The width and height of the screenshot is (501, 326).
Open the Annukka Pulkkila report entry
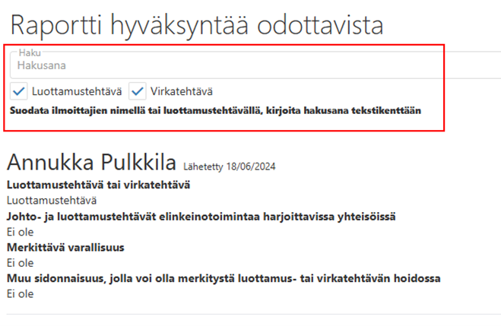pyautogui.click(x=91, y=161)
